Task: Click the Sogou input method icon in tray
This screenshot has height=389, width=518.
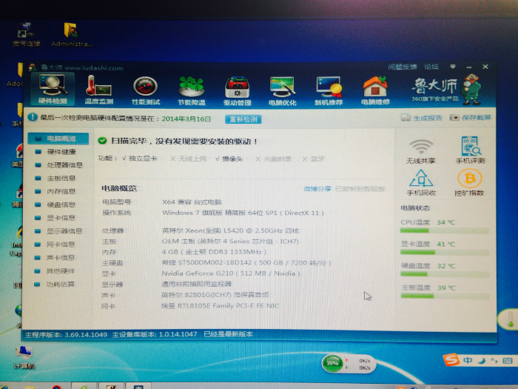Action: pyautogui.click(x=451, y=360)
